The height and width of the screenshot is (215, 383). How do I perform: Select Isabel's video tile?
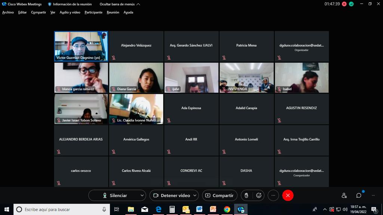tap(302, 78)
